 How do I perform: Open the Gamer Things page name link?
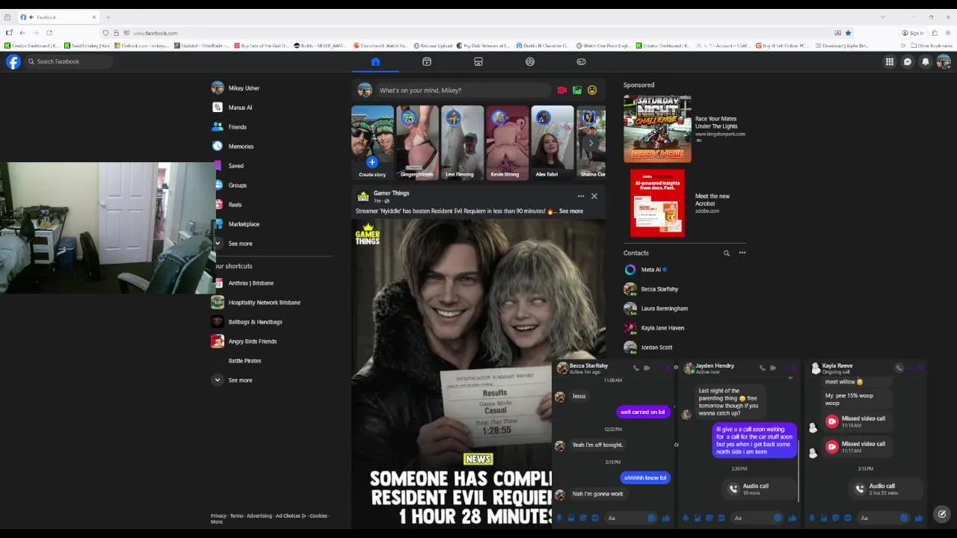(392, 194)
